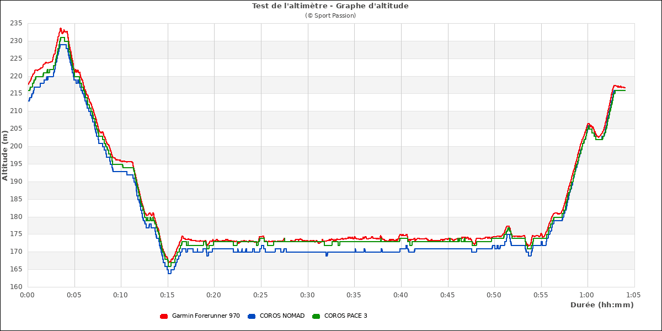This screenshot has height=331, width=662.
Task: Click the Altitude (m) axis label
Action: pyautogui.click(x=5, y=155)
